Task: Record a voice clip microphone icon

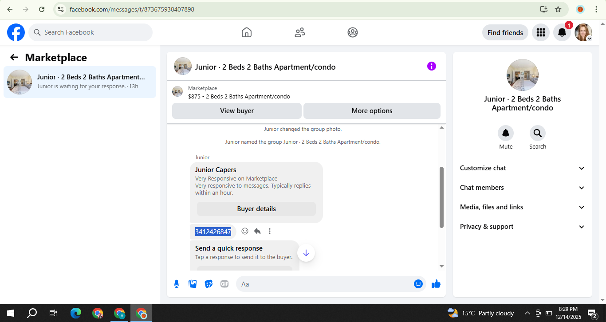Action: pyautogui.click(x=177, y=284)
